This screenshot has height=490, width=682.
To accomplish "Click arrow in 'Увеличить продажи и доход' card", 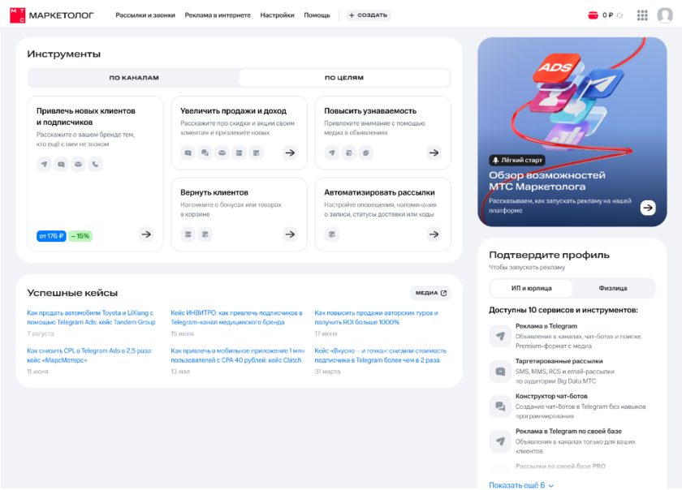I will pos(290,153).
